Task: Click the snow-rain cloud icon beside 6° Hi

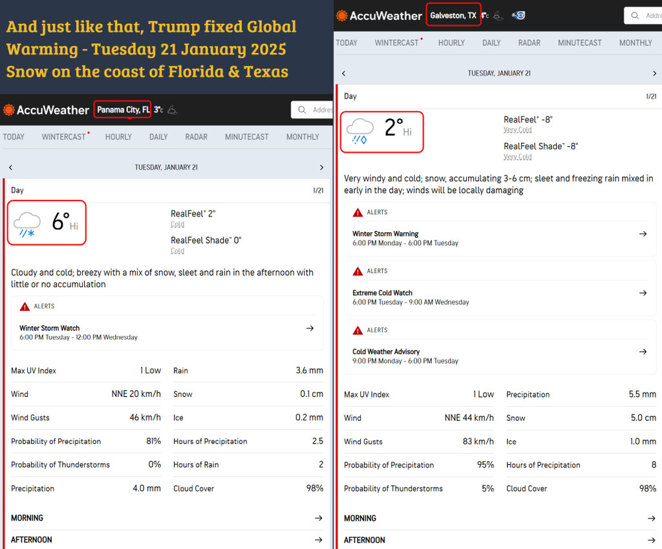Action: tap(27, 224)
